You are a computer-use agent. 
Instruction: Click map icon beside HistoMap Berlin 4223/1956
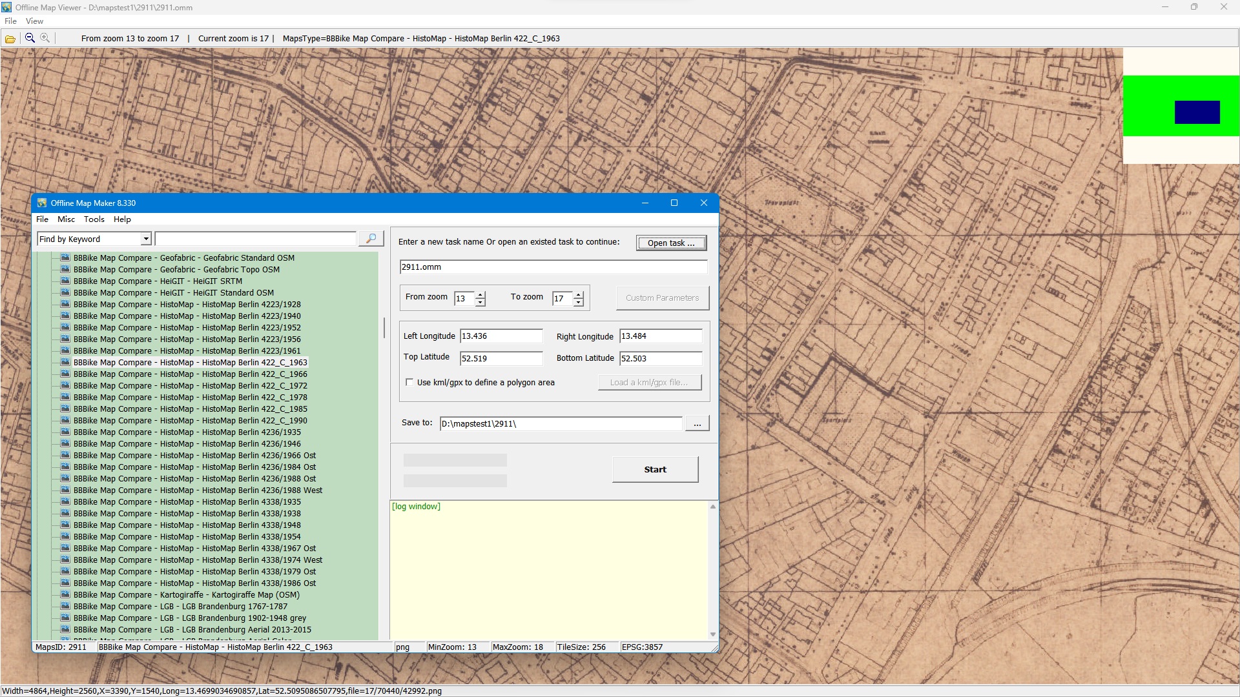pos(65,339)
